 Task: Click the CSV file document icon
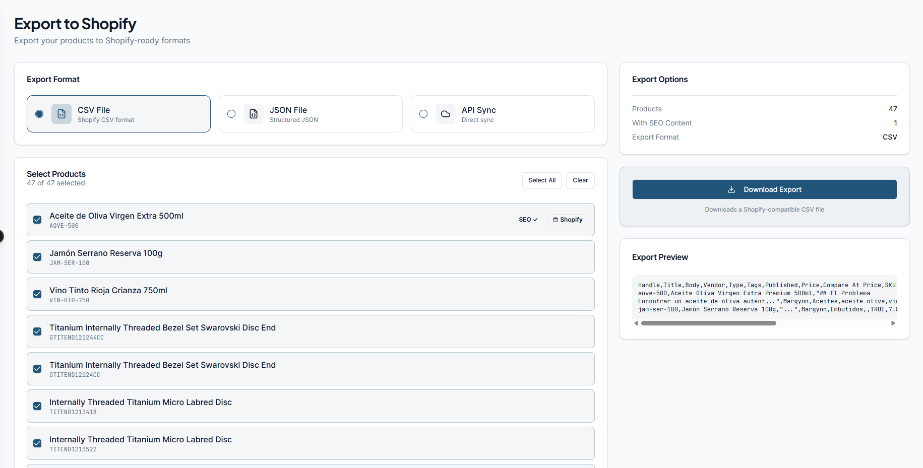(61, 114)
